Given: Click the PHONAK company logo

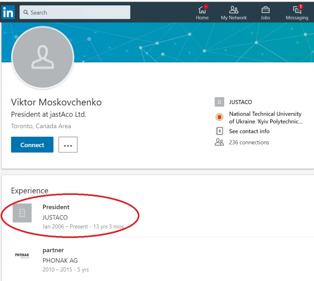Looking at the screenshot, I should pyautogui.click(x=22, y=255).
